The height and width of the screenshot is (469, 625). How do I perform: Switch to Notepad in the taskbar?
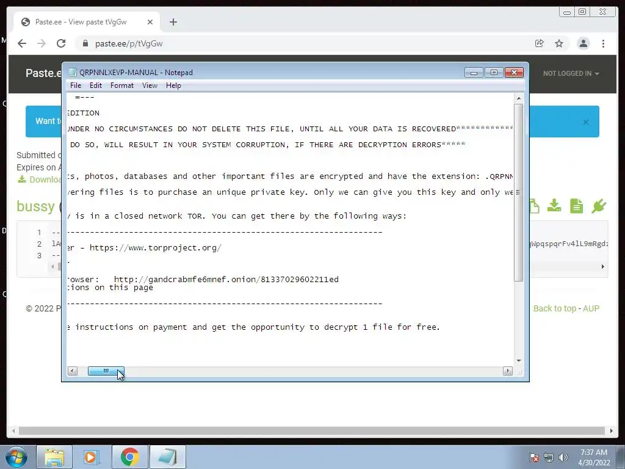point(167,457)
